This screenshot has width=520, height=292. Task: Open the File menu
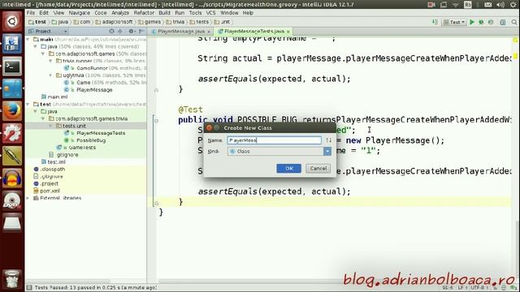(x=31, y=13)
